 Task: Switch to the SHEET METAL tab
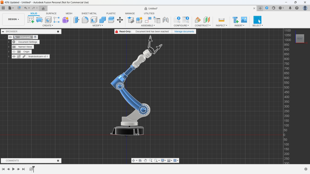(x=89, y=13)
